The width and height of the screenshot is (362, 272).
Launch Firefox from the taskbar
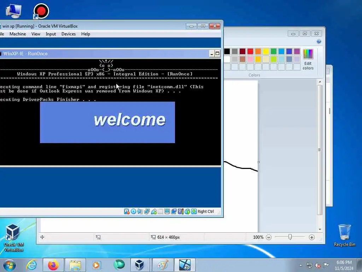pos(53,265)
